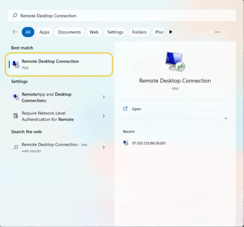Viewport: 244px width, 227px height.
Task: Click the Open external-link icon
Action: tap(125, 109)
